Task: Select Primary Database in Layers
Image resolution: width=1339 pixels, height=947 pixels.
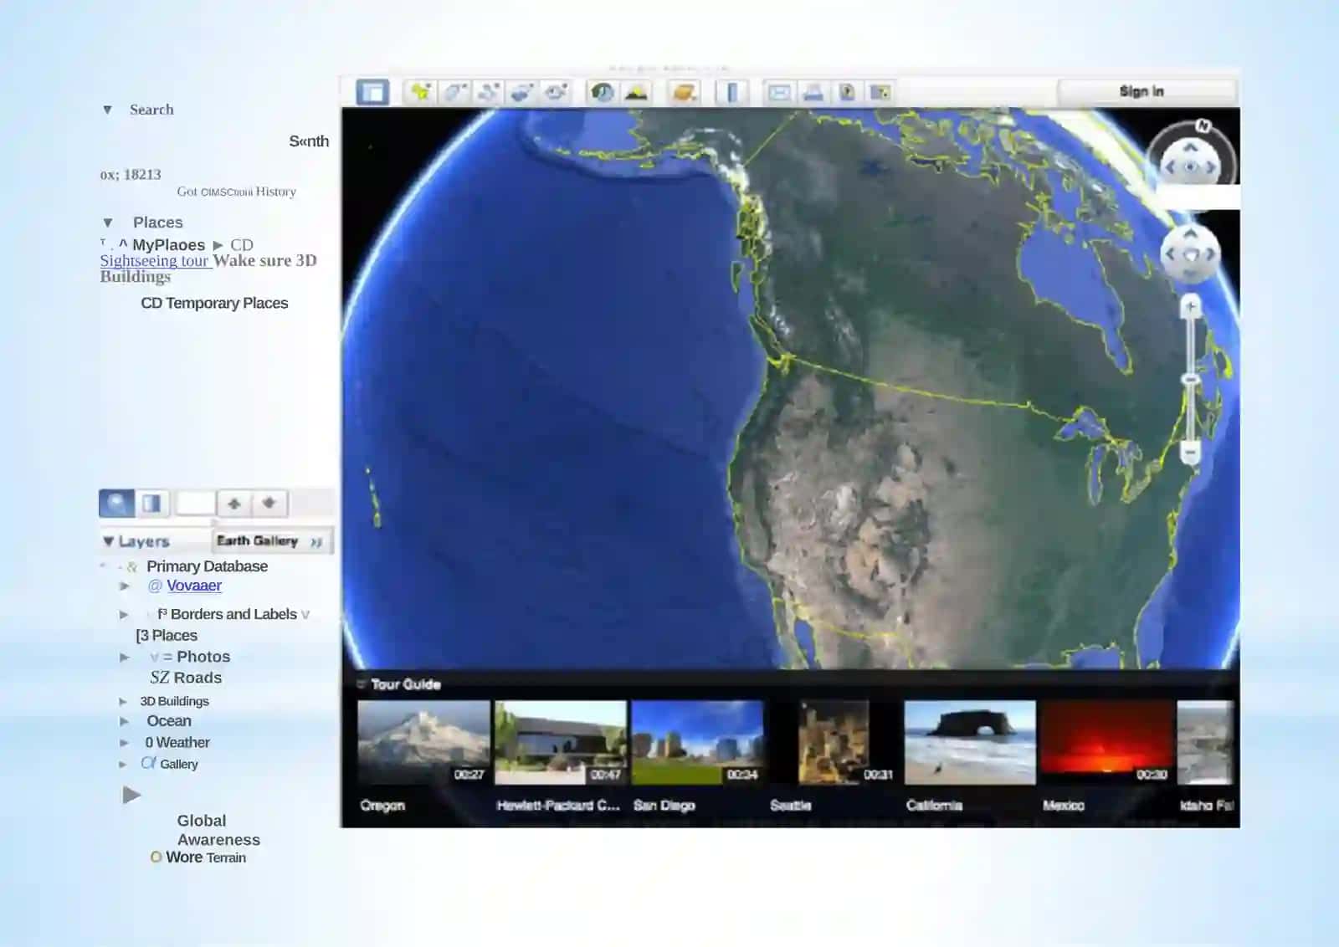Action: tap(207, 566)
